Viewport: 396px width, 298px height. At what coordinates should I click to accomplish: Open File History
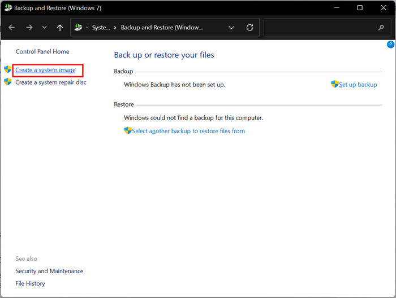coord(31,283)
